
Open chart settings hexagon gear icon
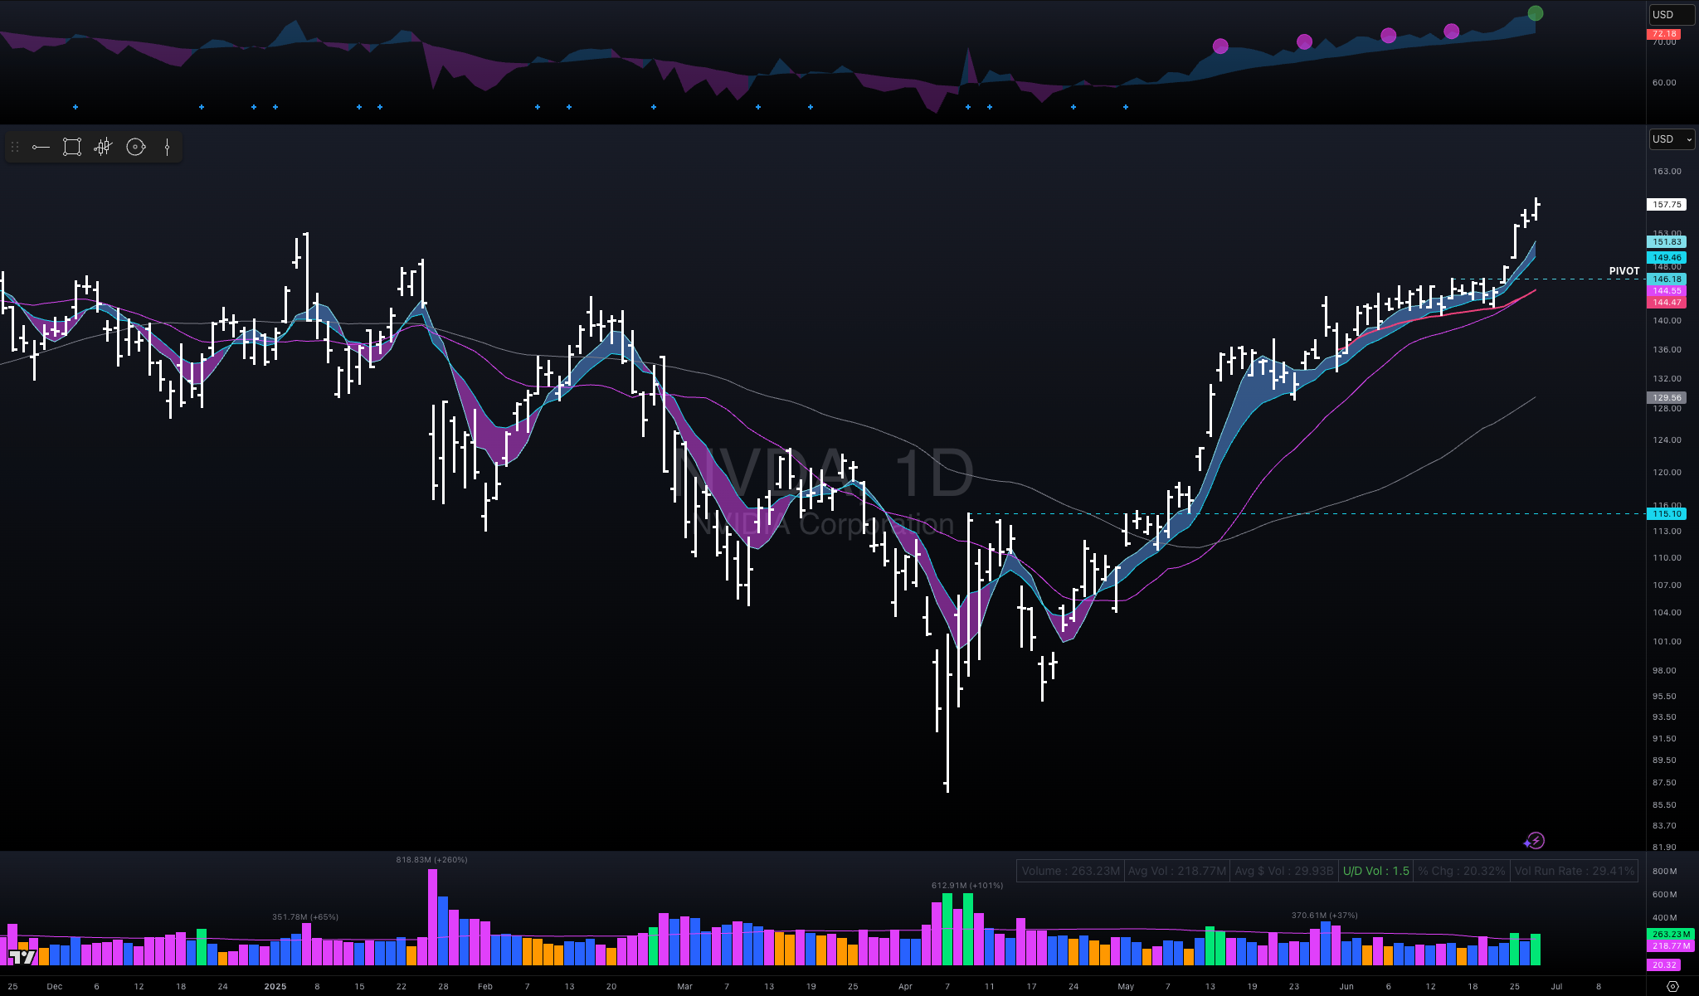(x=1672, y=986)
